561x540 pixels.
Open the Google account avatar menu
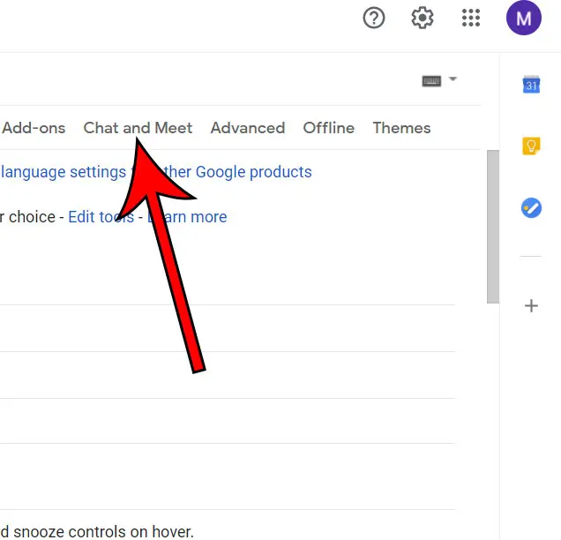pyautogui.click(x=523, y=18)
